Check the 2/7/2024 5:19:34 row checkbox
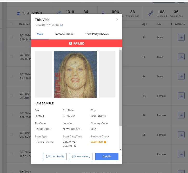The height and width of the screenshot is (173, 188). point(11,37)
